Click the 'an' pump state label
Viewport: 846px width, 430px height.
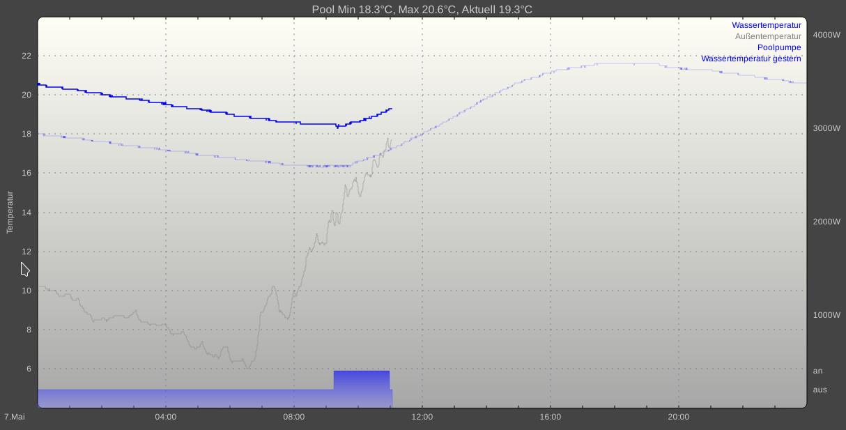(x=818, y=371)
